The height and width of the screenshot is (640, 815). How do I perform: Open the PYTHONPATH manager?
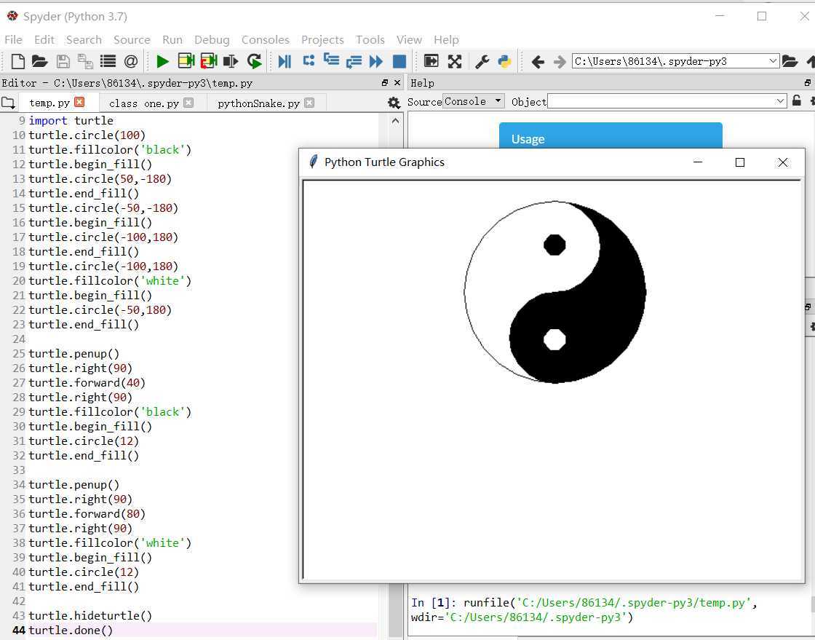[x=505, y=61]
